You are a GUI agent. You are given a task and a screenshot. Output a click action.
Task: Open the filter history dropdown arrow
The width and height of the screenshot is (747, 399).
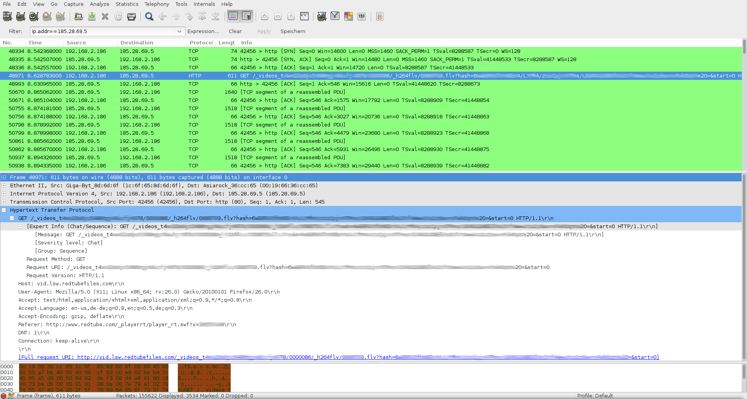179,31
